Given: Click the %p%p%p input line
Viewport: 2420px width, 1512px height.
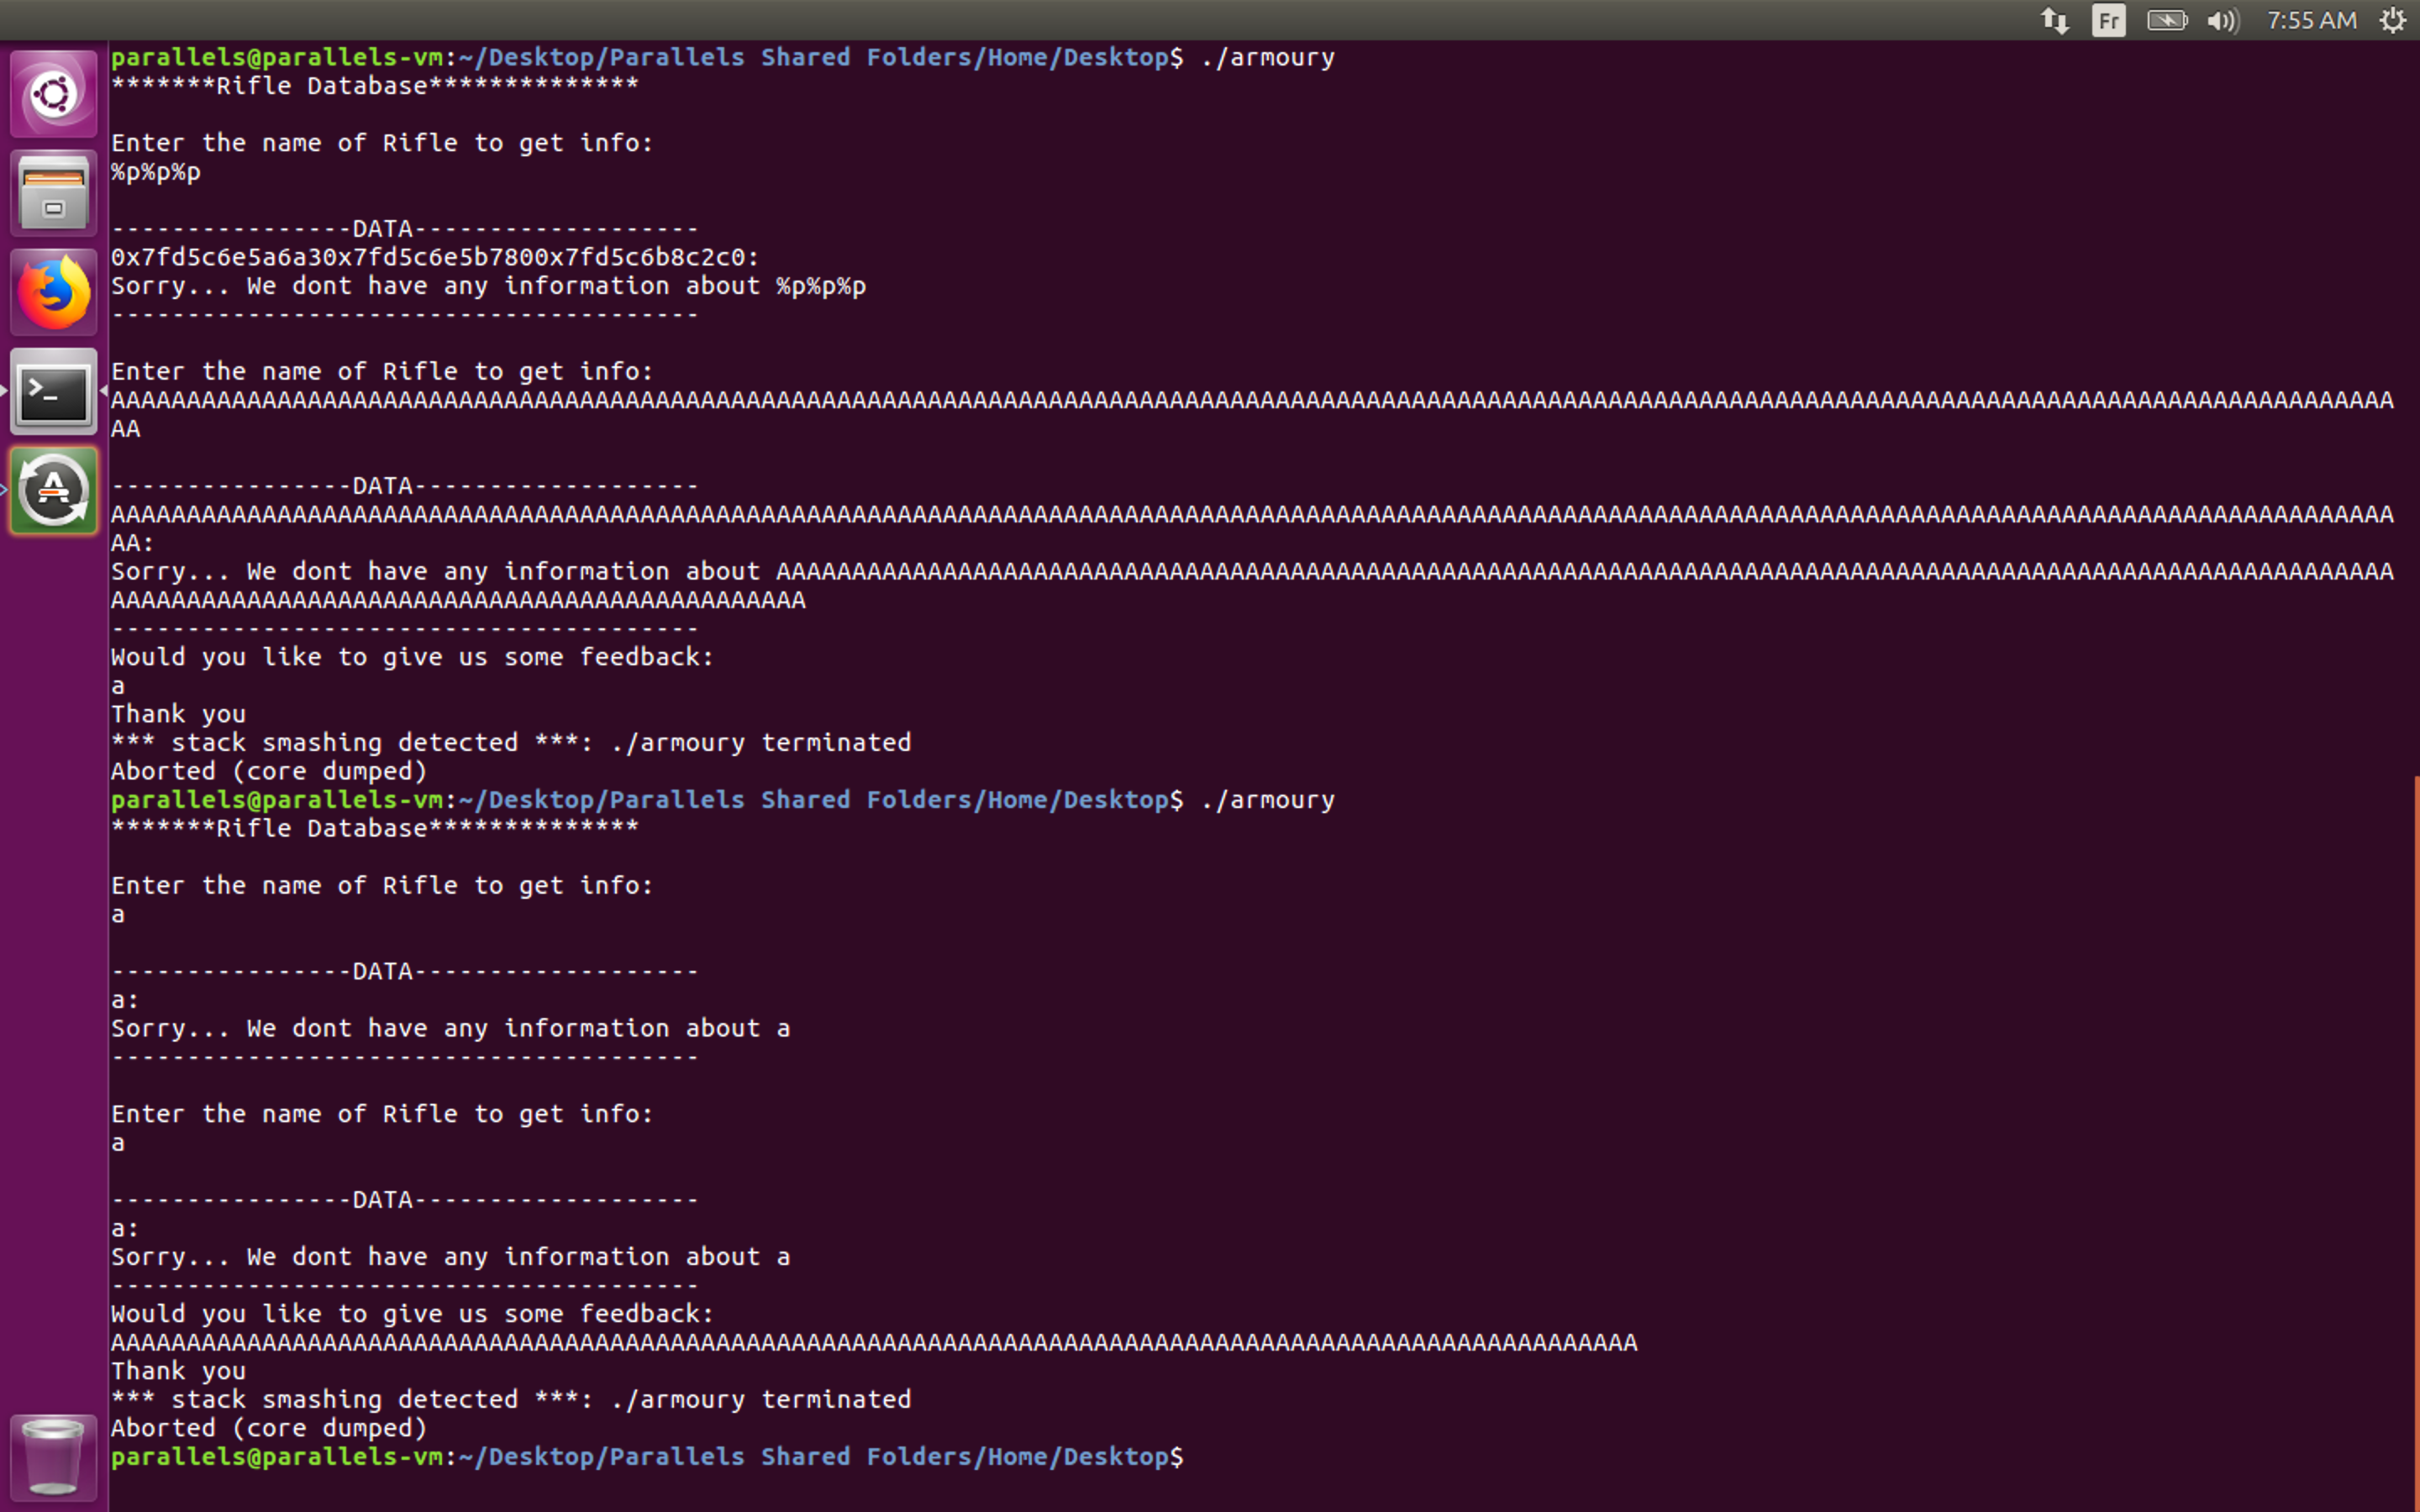Looking at the screenshot, I should pos(156,172).
